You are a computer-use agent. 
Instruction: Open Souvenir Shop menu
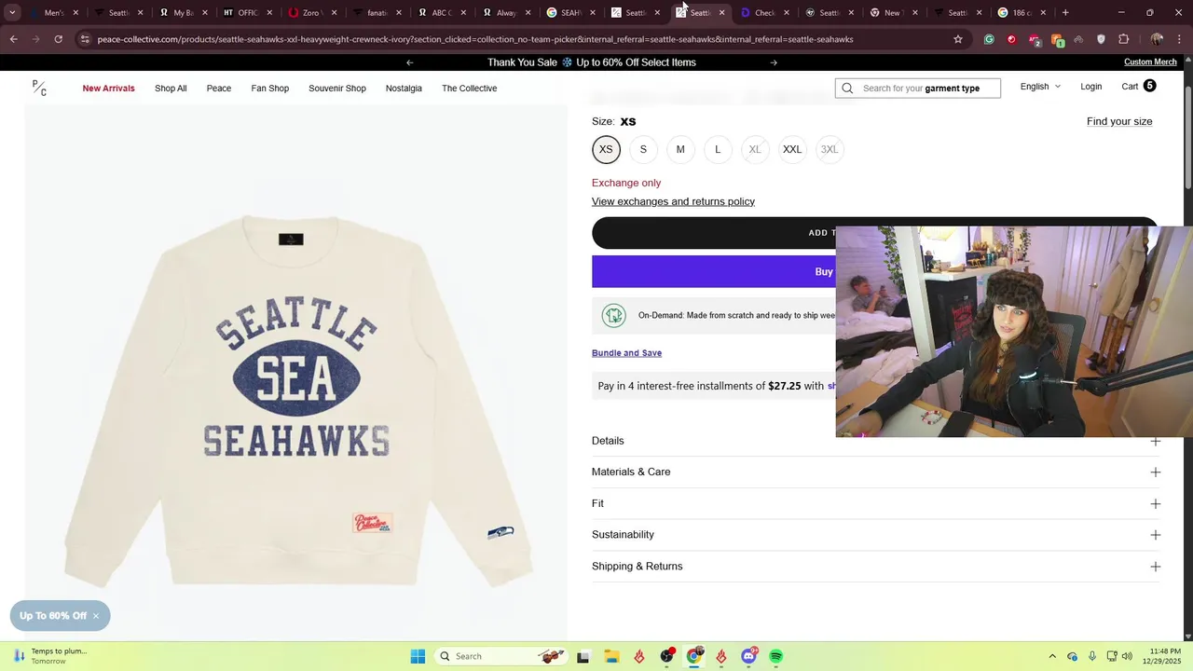337,89
